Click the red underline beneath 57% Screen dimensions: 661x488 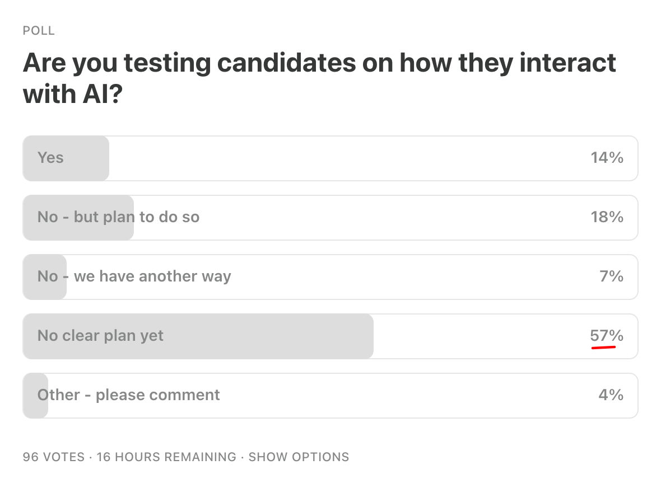603,348
